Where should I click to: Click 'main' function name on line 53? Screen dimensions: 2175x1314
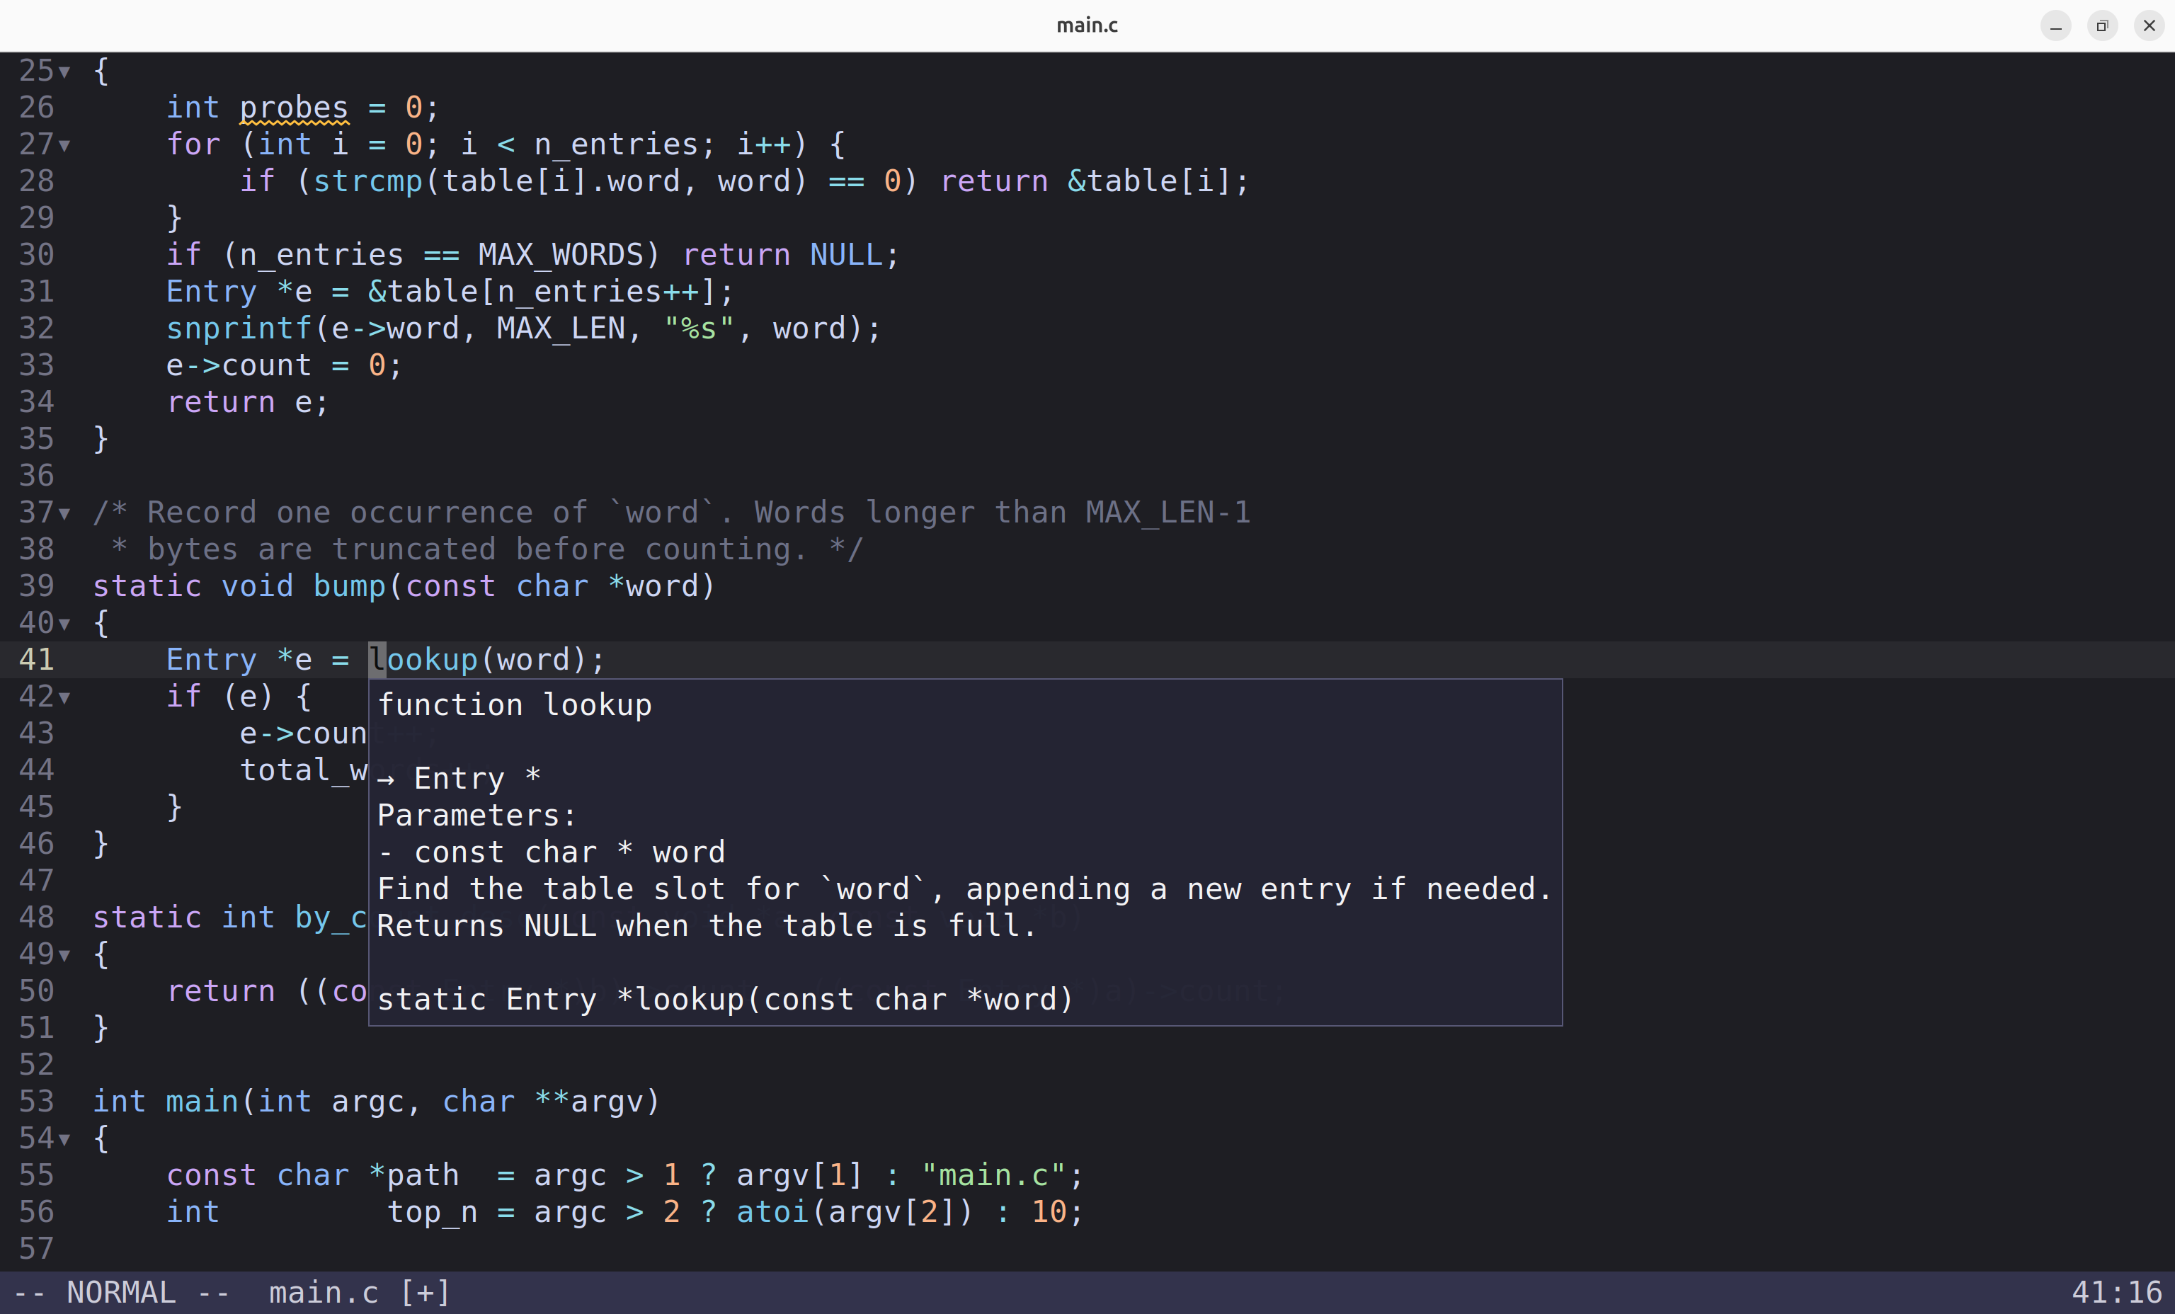point(203,1102)
